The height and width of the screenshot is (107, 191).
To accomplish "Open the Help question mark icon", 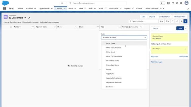I will (173, 3).
